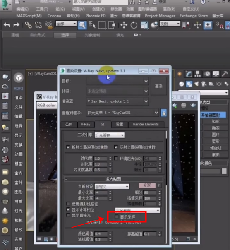Open the 视图 reference coordinate dropdown
The width and height of the screenshot is (230, 250).
(x=170, y=24)
